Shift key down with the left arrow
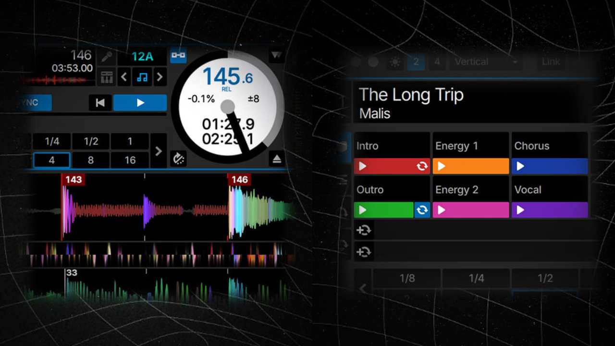 click(x=125, y=77)
